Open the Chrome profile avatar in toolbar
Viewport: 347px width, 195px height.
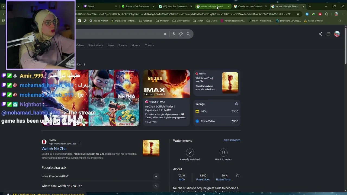click(336, 14)
